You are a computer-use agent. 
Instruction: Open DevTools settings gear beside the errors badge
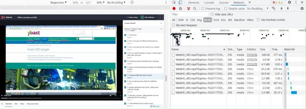pos(289,3)
